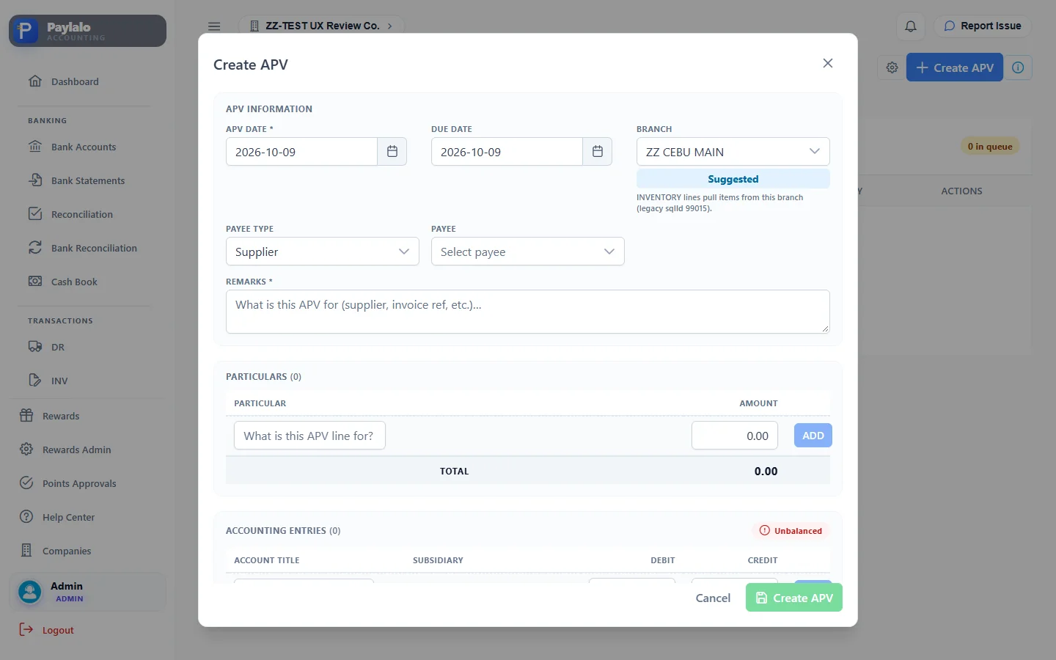Focus the Due Date input field

(x=507, y=152)
